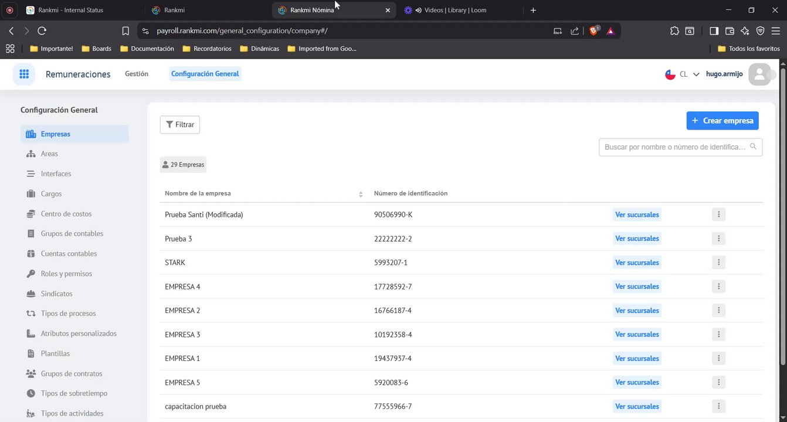Open three-dot menu for EMPRESA 4
This screenshot has height=422, width=787.
[718, 287]
